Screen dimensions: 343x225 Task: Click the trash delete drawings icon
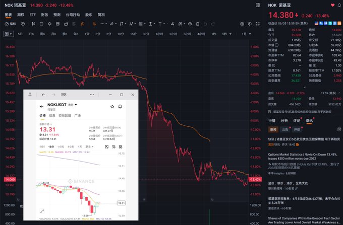pyautogui.click(x=198, y=24)
